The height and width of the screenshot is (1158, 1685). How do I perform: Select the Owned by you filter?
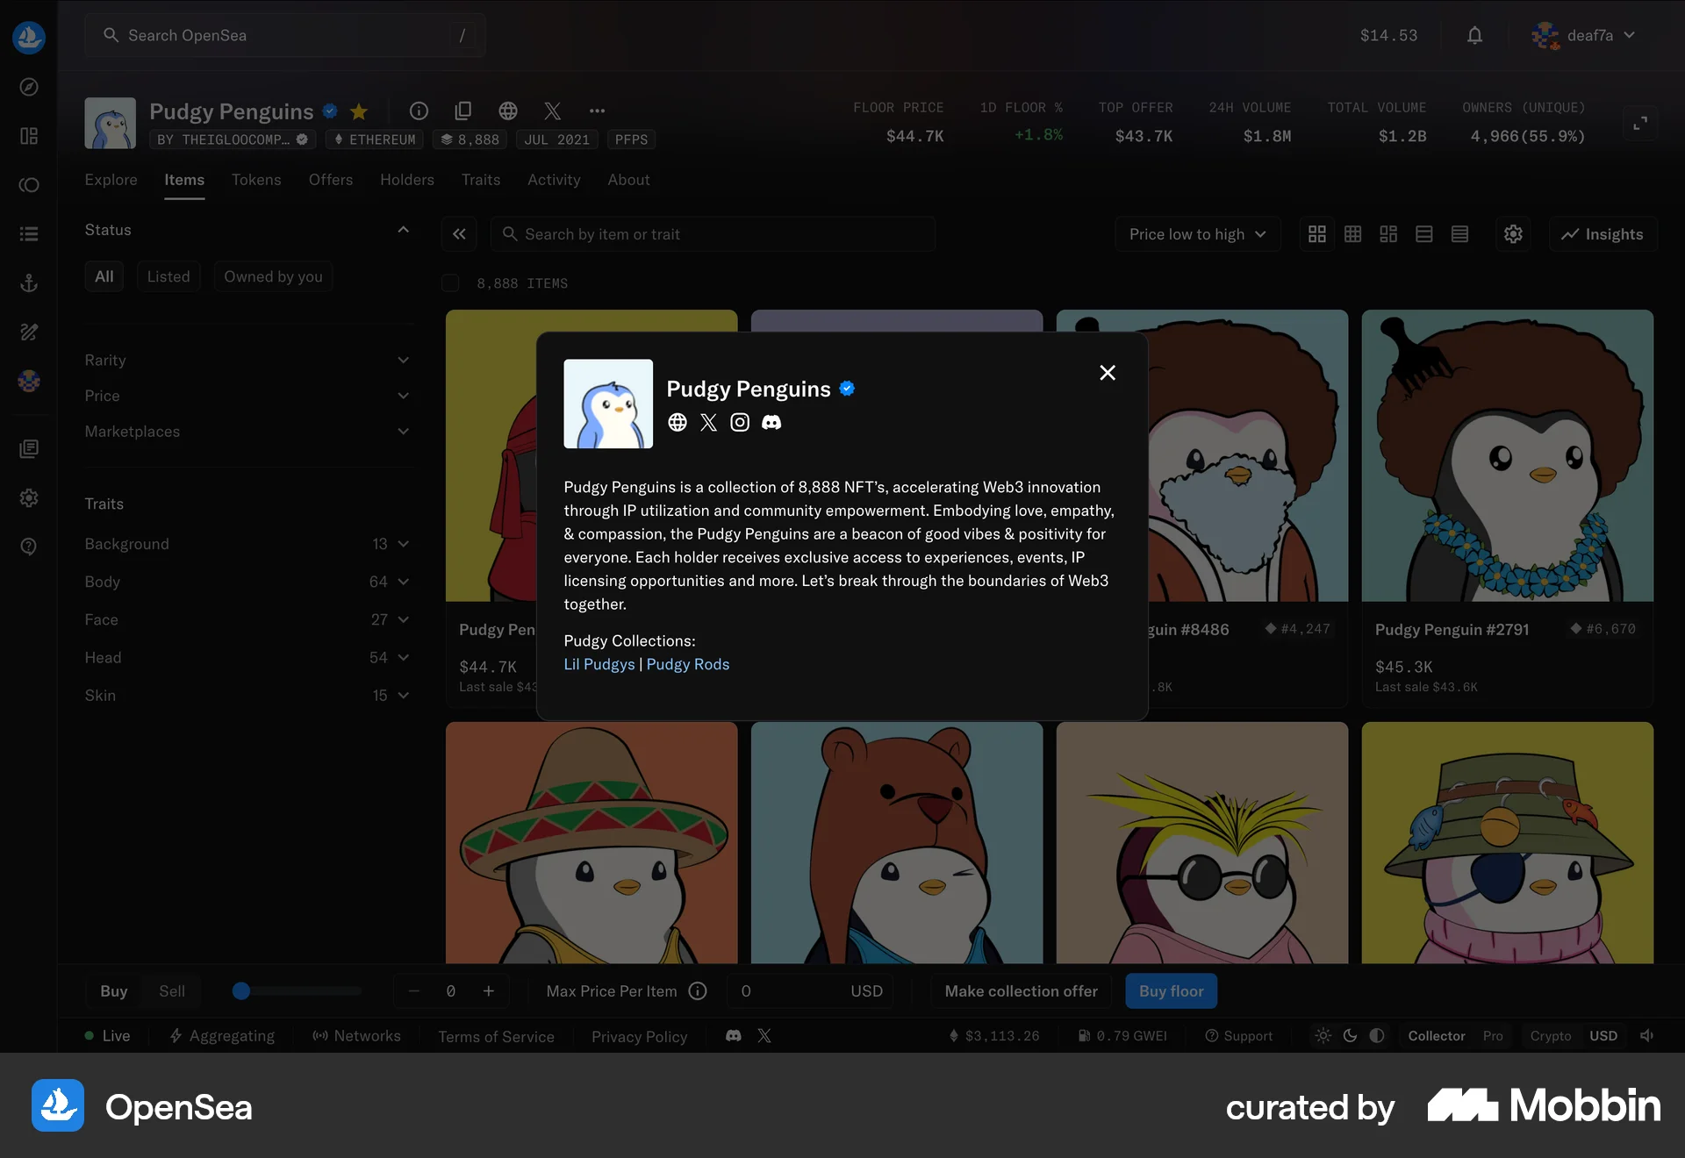coord(273,275)
